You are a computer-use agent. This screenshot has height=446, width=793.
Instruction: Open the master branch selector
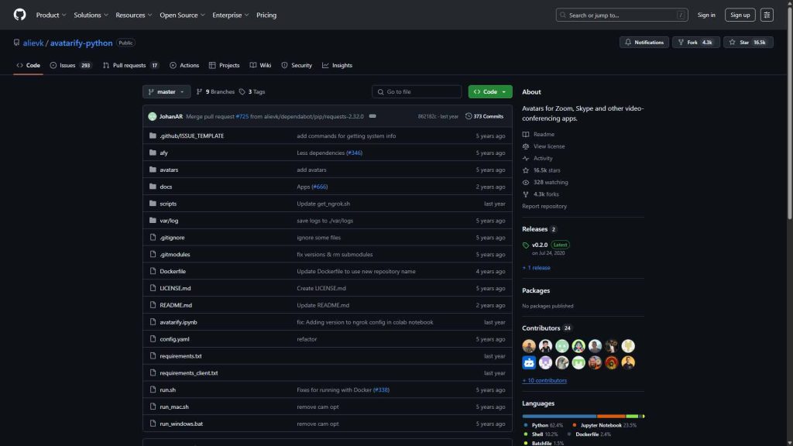(x=166, y=91)
